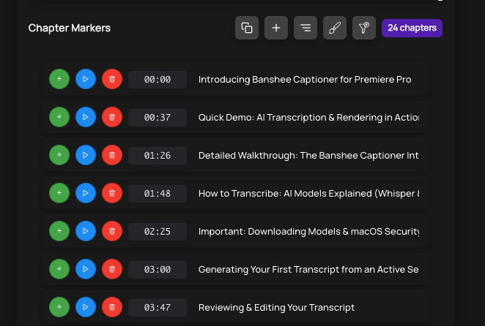The height and width of the screenshot is (326, 485).
Task: Click the copy chapters icon
Action: [246, 28]
